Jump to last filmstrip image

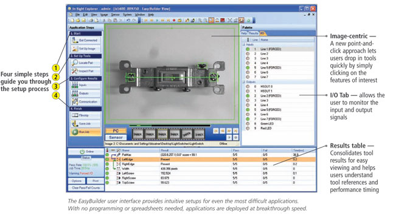coord(235,131)
